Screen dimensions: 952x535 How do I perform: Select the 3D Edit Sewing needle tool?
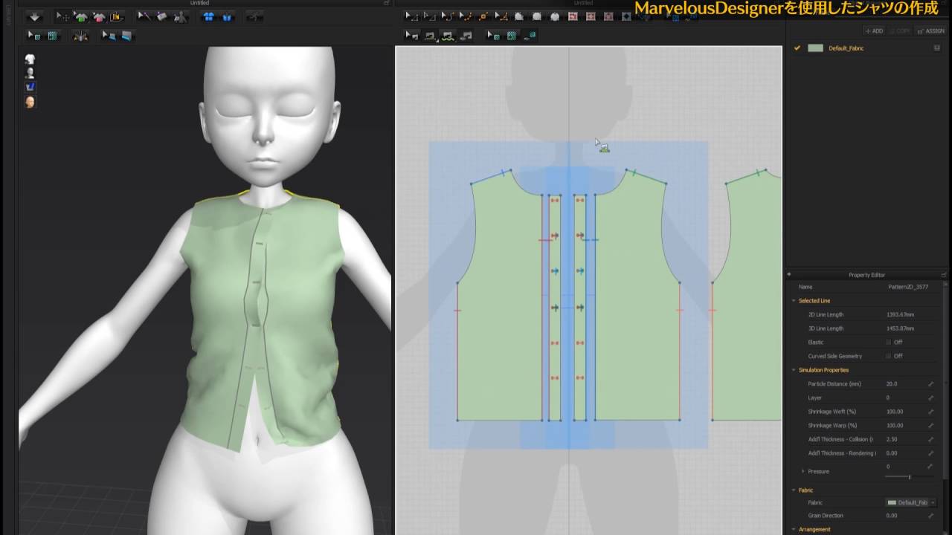pyautogui.click(x=144, y=16)
